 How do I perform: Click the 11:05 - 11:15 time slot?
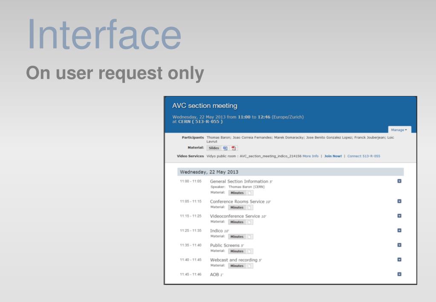191,201
